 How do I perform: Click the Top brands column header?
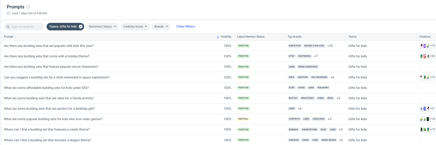click(295, 37)
